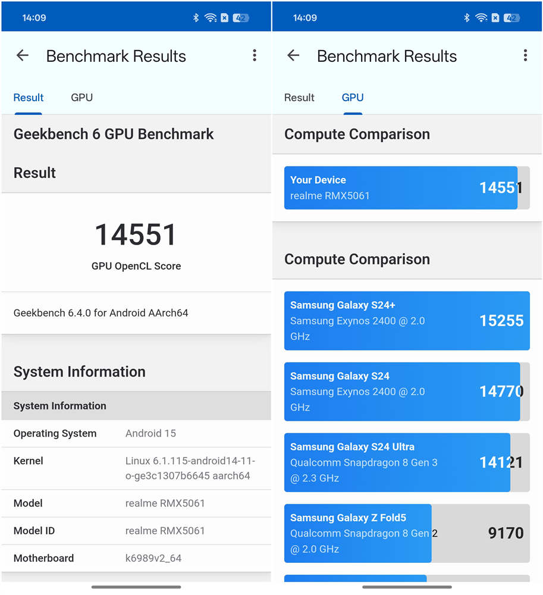Tap left screen navigation gesture bar
Screen dimensions: 543x595
(x=136, y=587)
